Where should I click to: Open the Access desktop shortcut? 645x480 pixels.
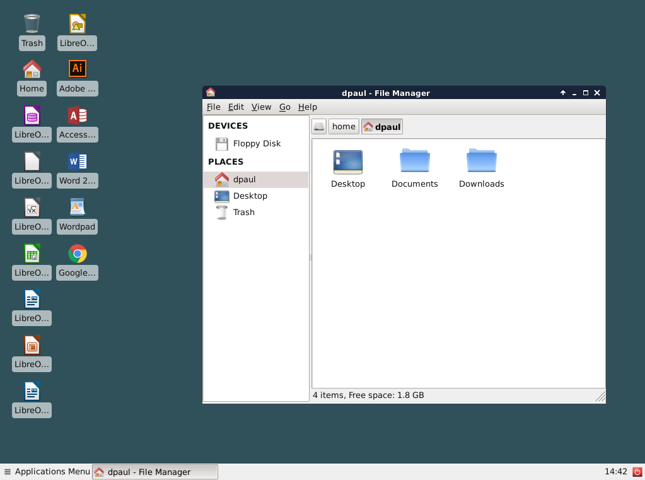77,116
